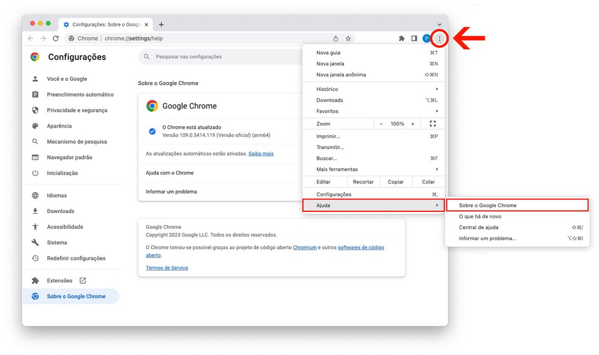This screenshot has height=355, width=599.
Task: Open the profile avatar in toolbar
Action: click(426, 38)
